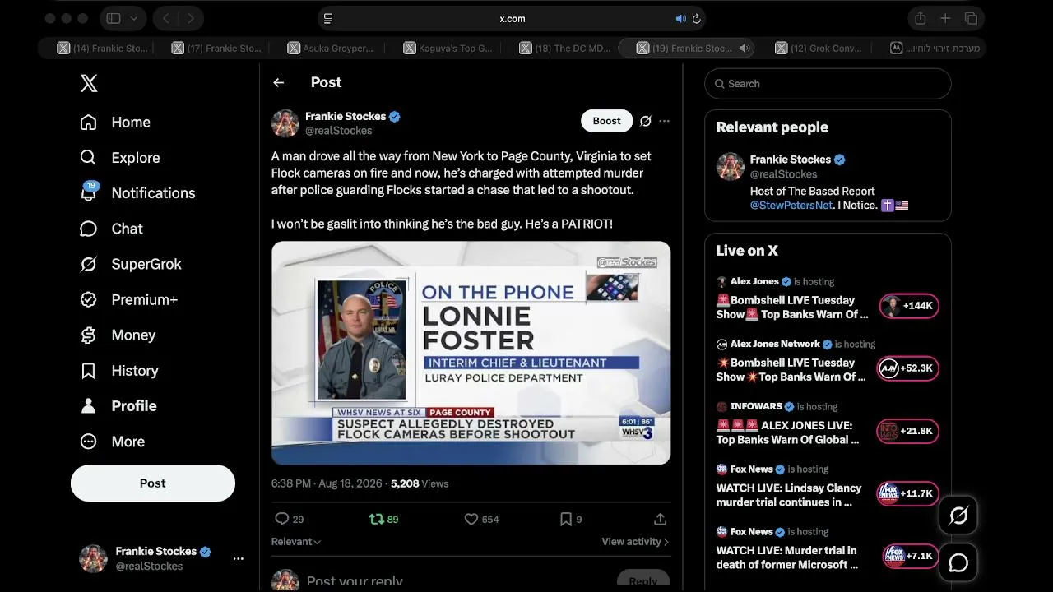The width and height of the screenshot is (1053, 592).
Task: Like the post with 654 likes
Action: (x=471, y=519)
